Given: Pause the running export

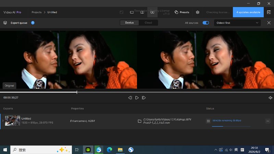Looking at the screenshot, I should point(208,121).
